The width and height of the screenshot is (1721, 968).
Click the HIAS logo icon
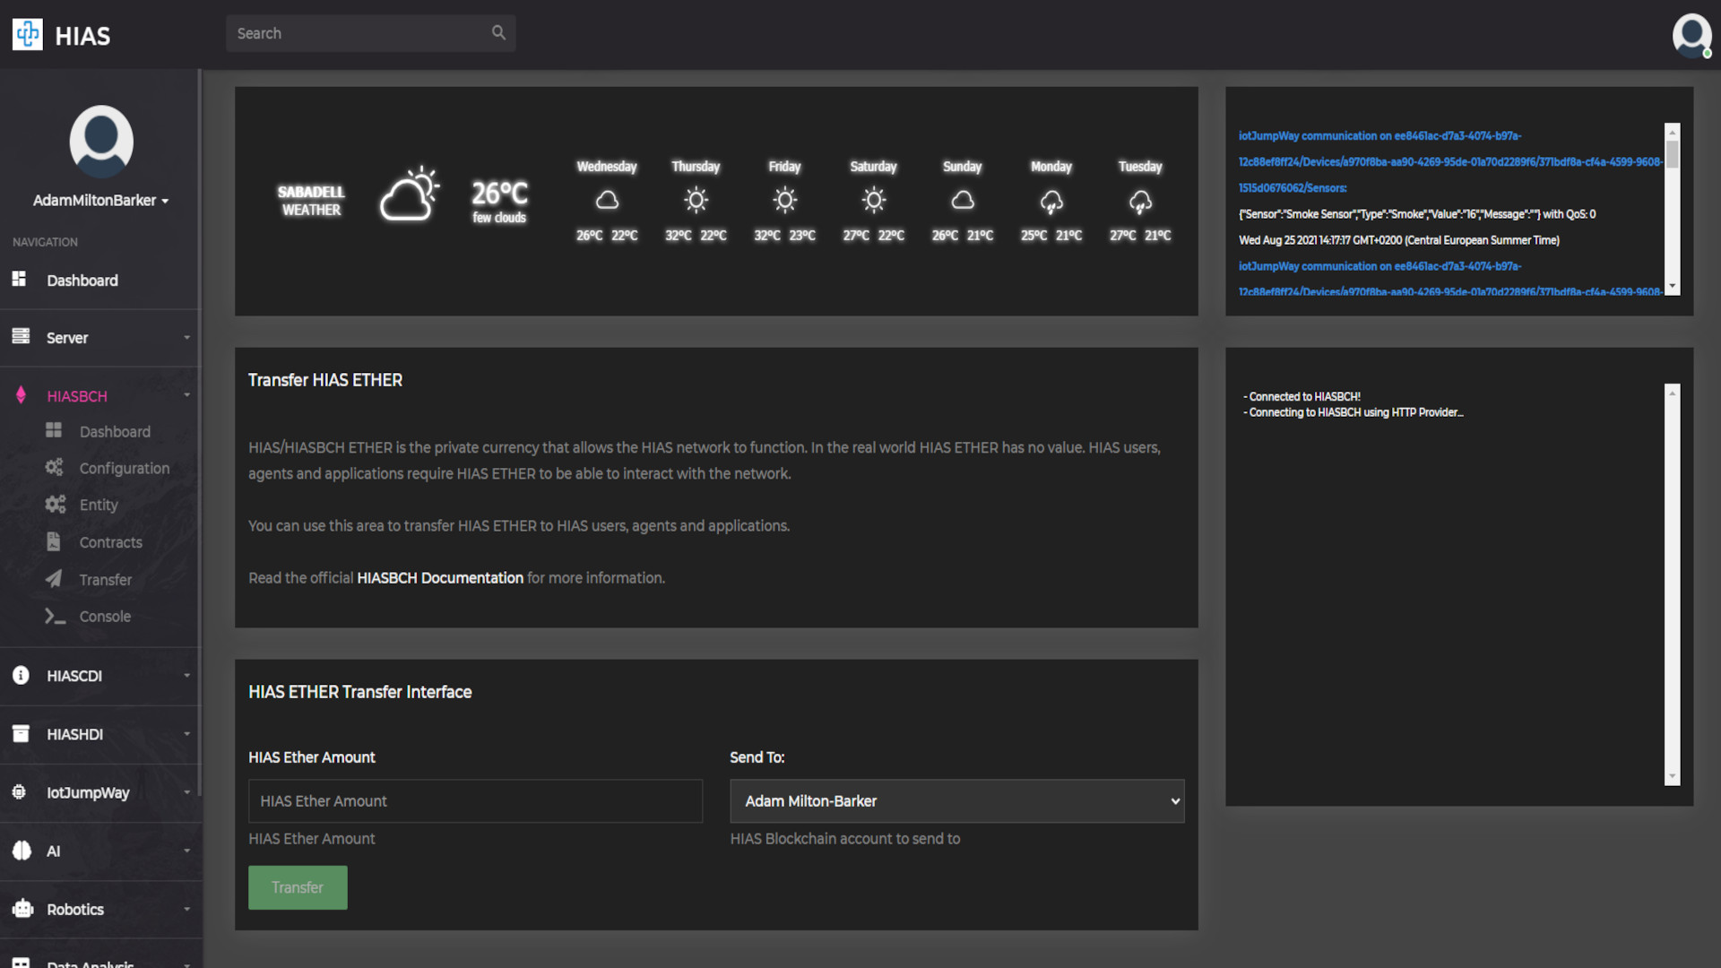pos(28,35)
